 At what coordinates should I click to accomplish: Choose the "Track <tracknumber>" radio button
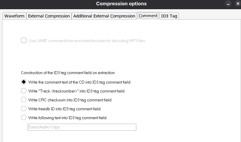[x=24, y=91]
